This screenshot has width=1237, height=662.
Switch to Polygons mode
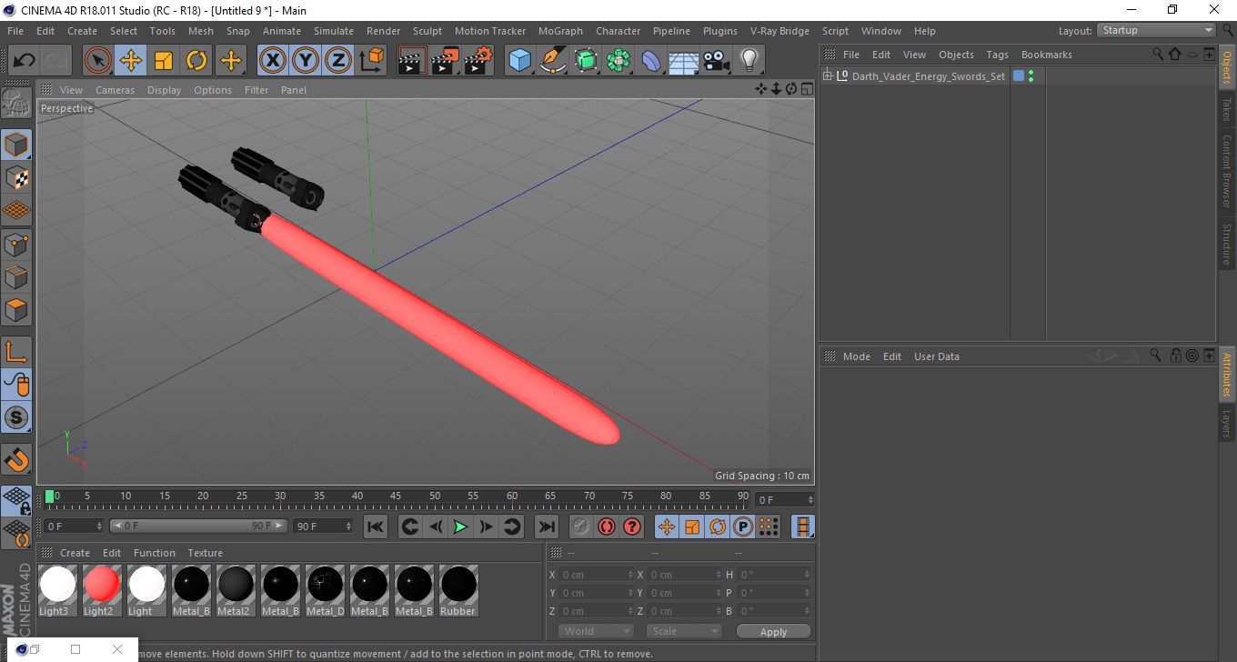click(16, 309)
